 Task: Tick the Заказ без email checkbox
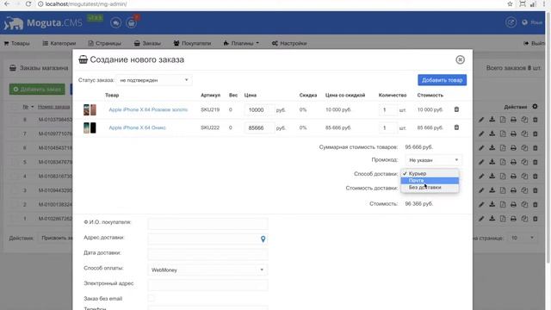pos(152,299)
